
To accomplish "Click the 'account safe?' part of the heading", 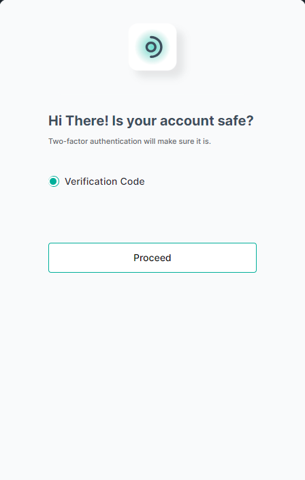I will coord(207,121).
